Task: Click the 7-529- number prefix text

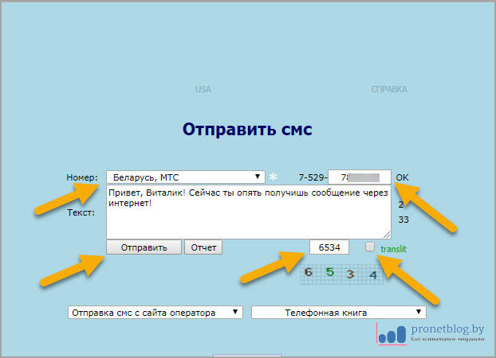Action: [313, 177]
